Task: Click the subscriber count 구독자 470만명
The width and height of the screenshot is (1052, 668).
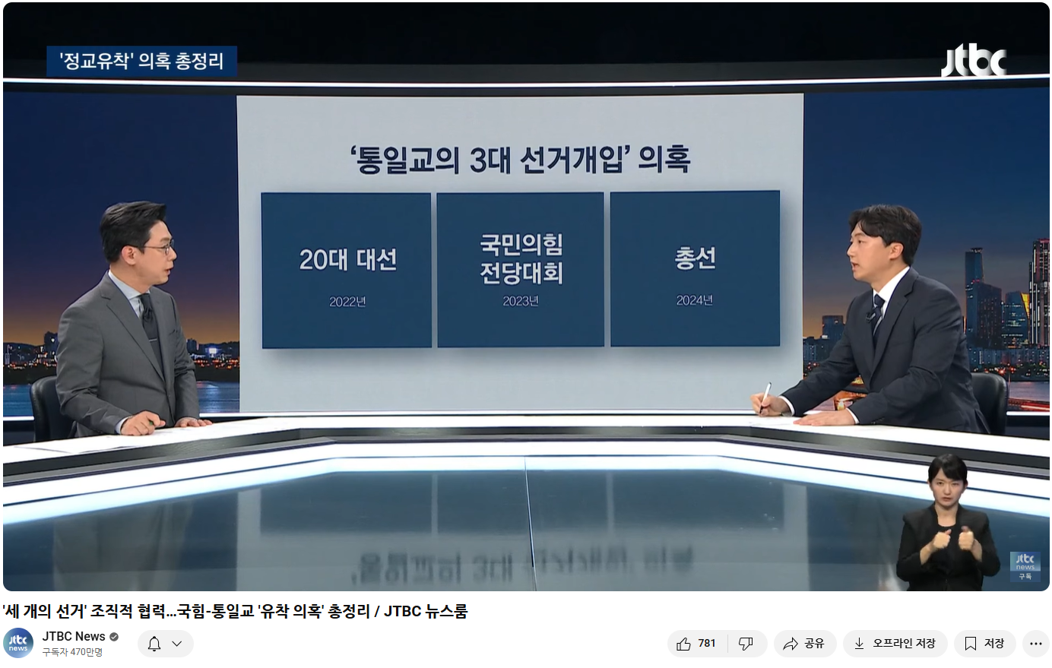Action: 72,652
